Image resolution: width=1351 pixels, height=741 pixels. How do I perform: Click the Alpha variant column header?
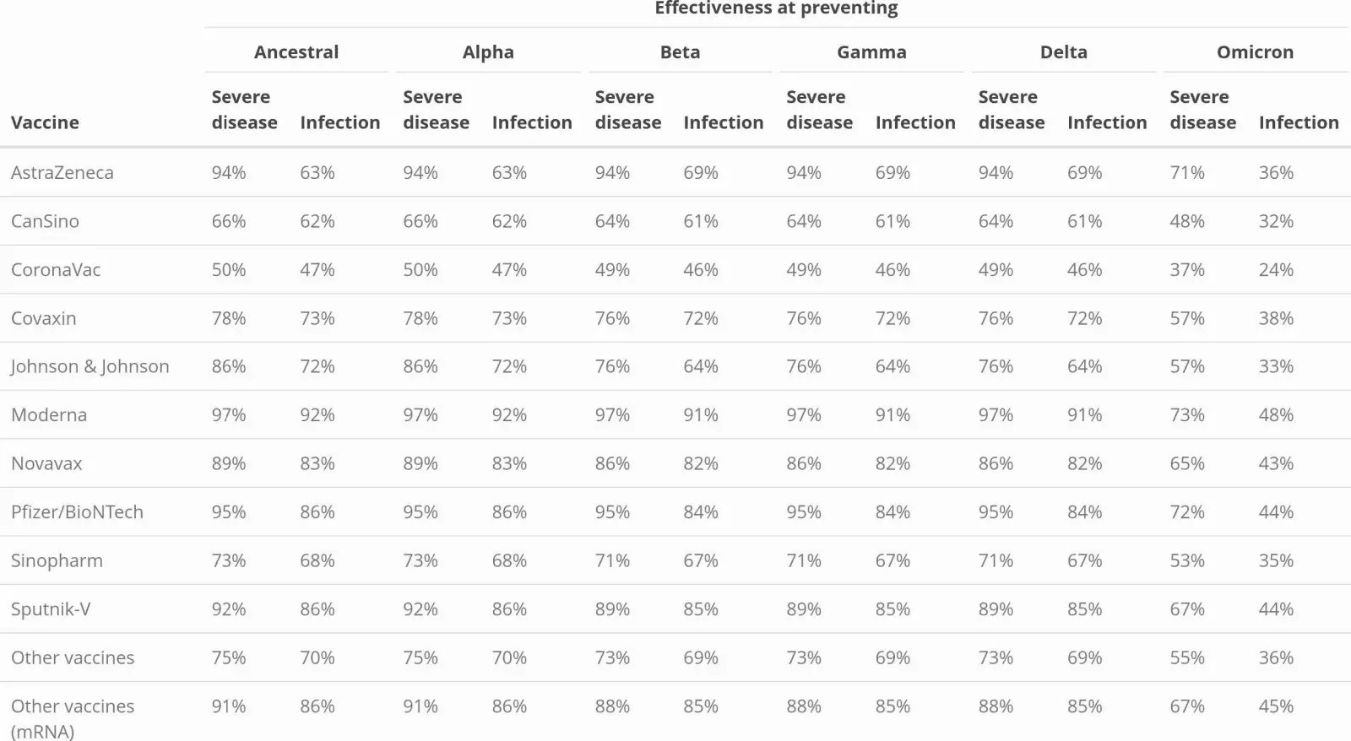[488, 52]
